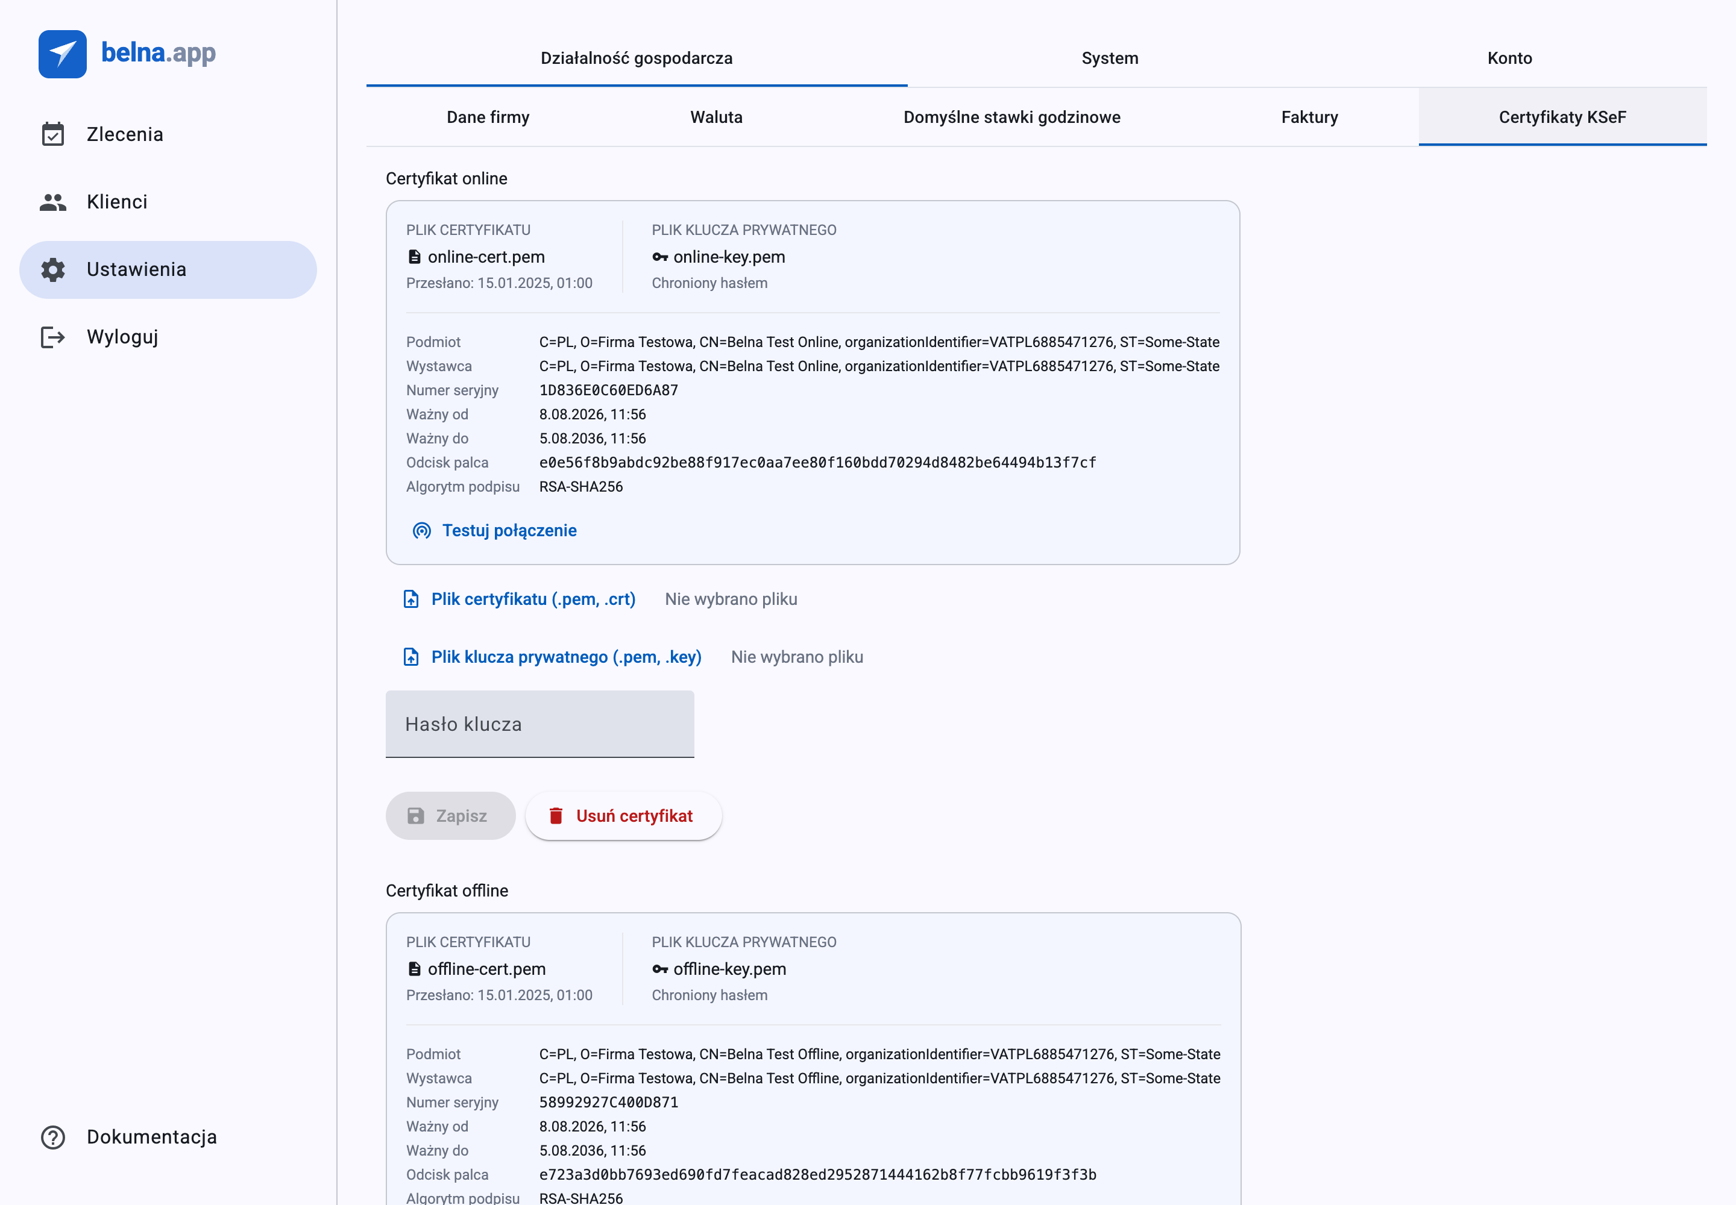Open the Zlecenia section

tap(168, 134)
